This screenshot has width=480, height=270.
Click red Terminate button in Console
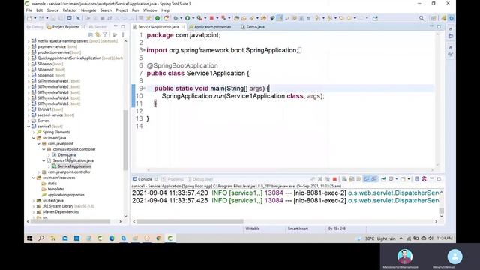click(x=334, y=179)
